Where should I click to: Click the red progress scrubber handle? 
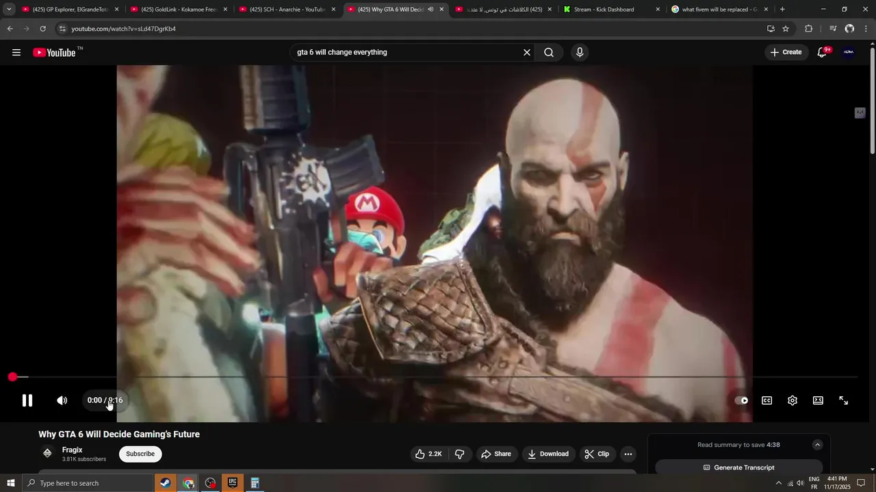click(x=12, y=377)
